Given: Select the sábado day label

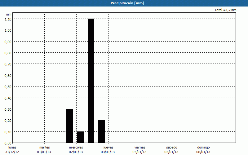Looking at the screenshot, I should (x=171, y=147).
